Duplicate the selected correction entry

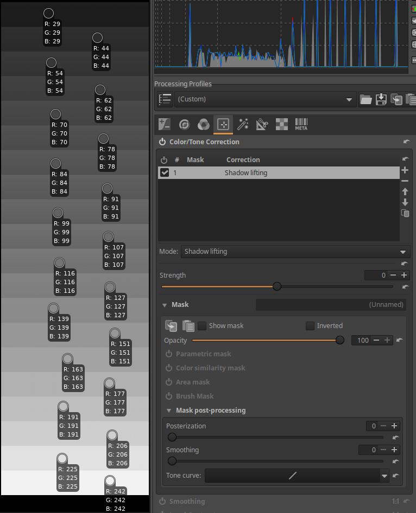pyautogui.click(x=405, y=213)
